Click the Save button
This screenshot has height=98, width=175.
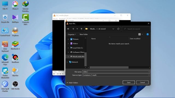(x=129, y=82)
